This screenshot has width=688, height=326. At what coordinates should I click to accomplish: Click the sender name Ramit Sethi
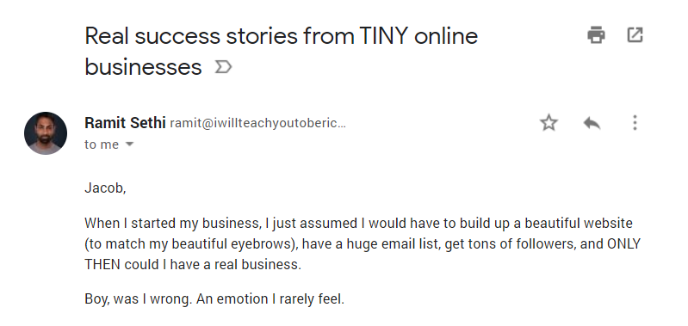125,123
